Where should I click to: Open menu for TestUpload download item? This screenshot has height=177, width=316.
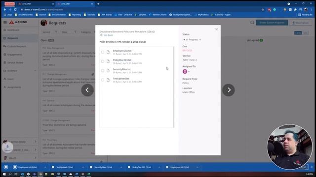coord(83,167)
